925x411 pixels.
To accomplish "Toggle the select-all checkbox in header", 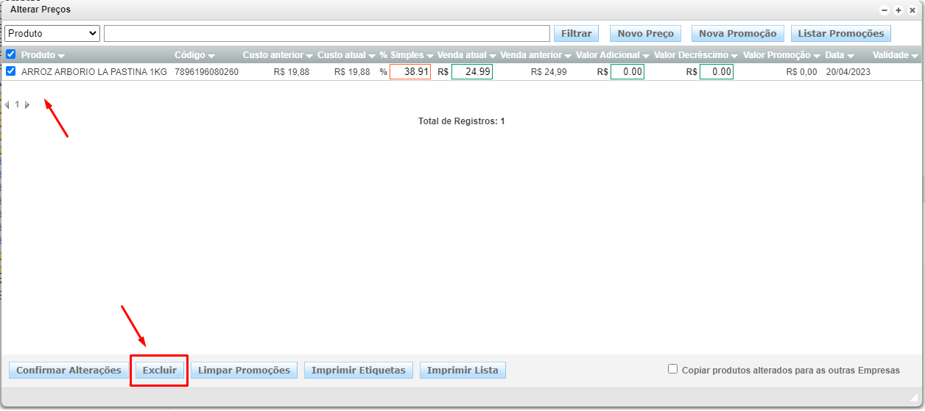I will [11, 54].
